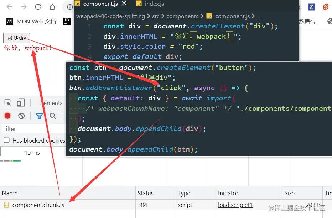
Task: Click the site info icon in address bar
Action: pyautogui.click(x=70, y=7)
